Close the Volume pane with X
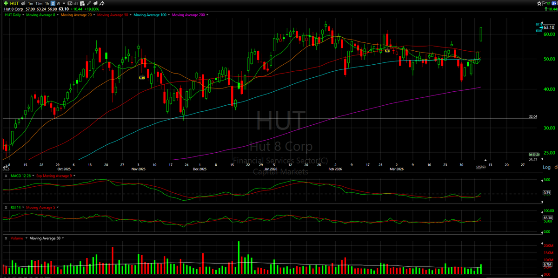Screen dimensions: 558x278 [x=7, y=238]
